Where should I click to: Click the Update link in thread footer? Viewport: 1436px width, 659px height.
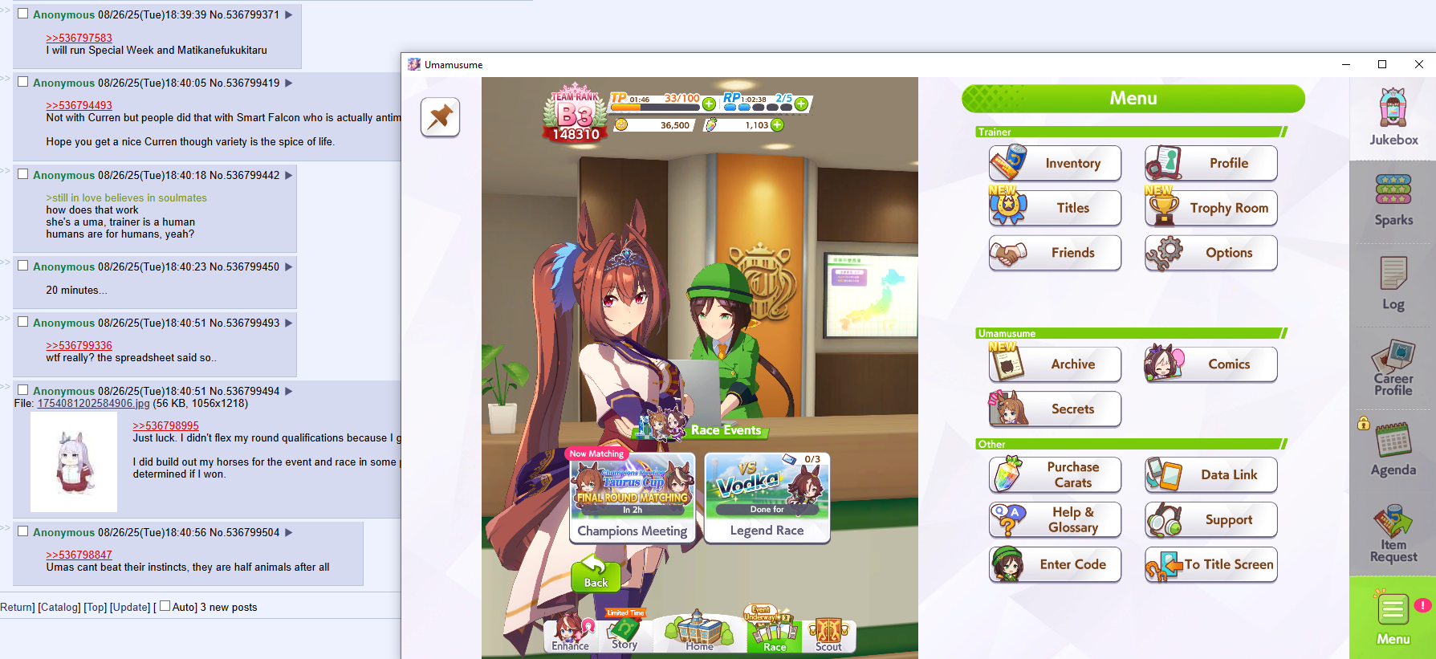[130, 607]
